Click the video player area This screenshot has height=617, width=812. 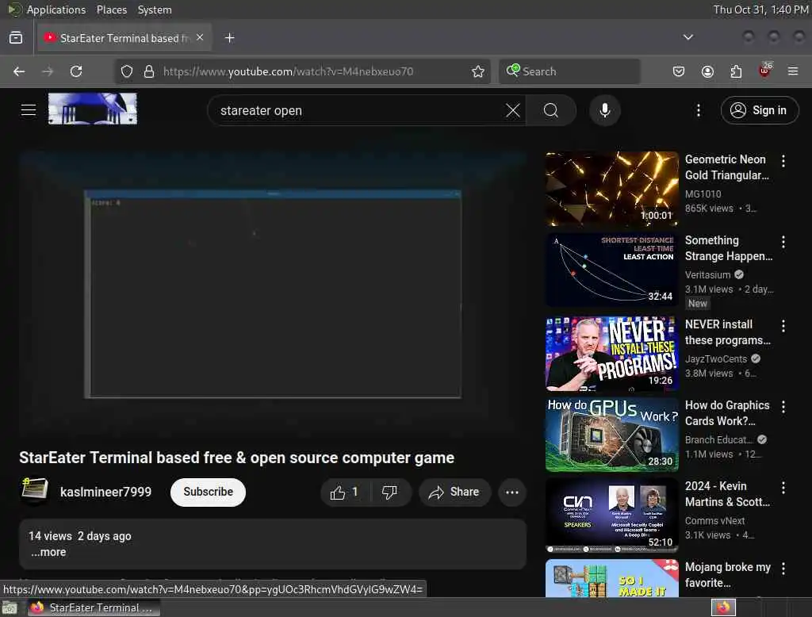[x=273, y=294]
